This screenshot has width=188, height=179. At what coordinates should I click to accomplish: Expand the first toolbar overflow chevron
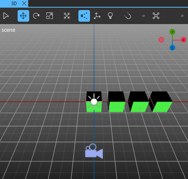pyautogui.click(x=144, y=16)
